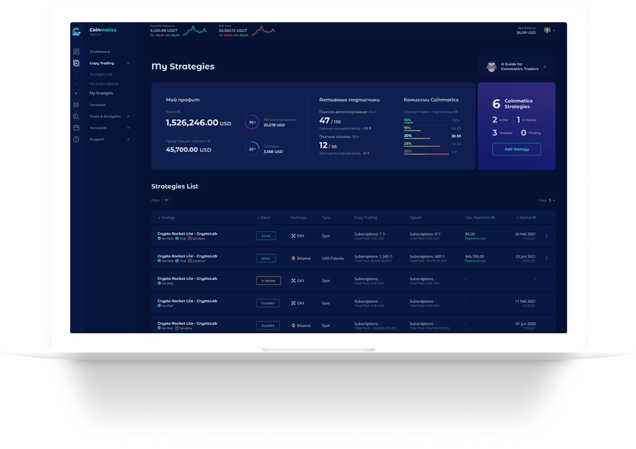Expand the Tools & Analytics chevron
The height and width of the screenshot is (449, 636).
tap(128, 116)
